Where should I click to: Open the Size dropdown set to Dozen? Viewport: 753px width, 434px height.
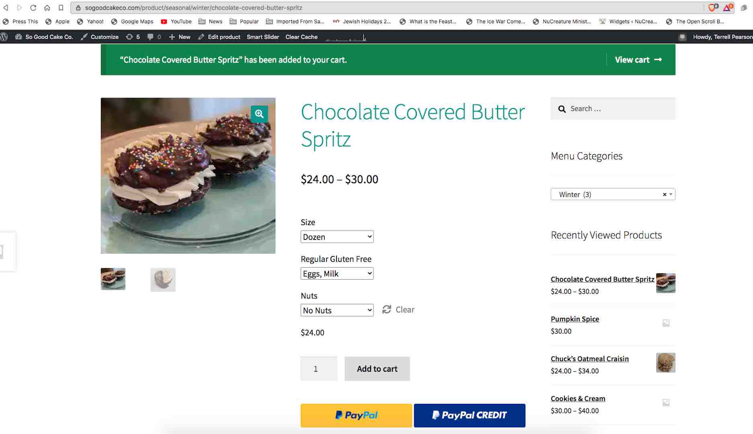(x=337, y=237)
